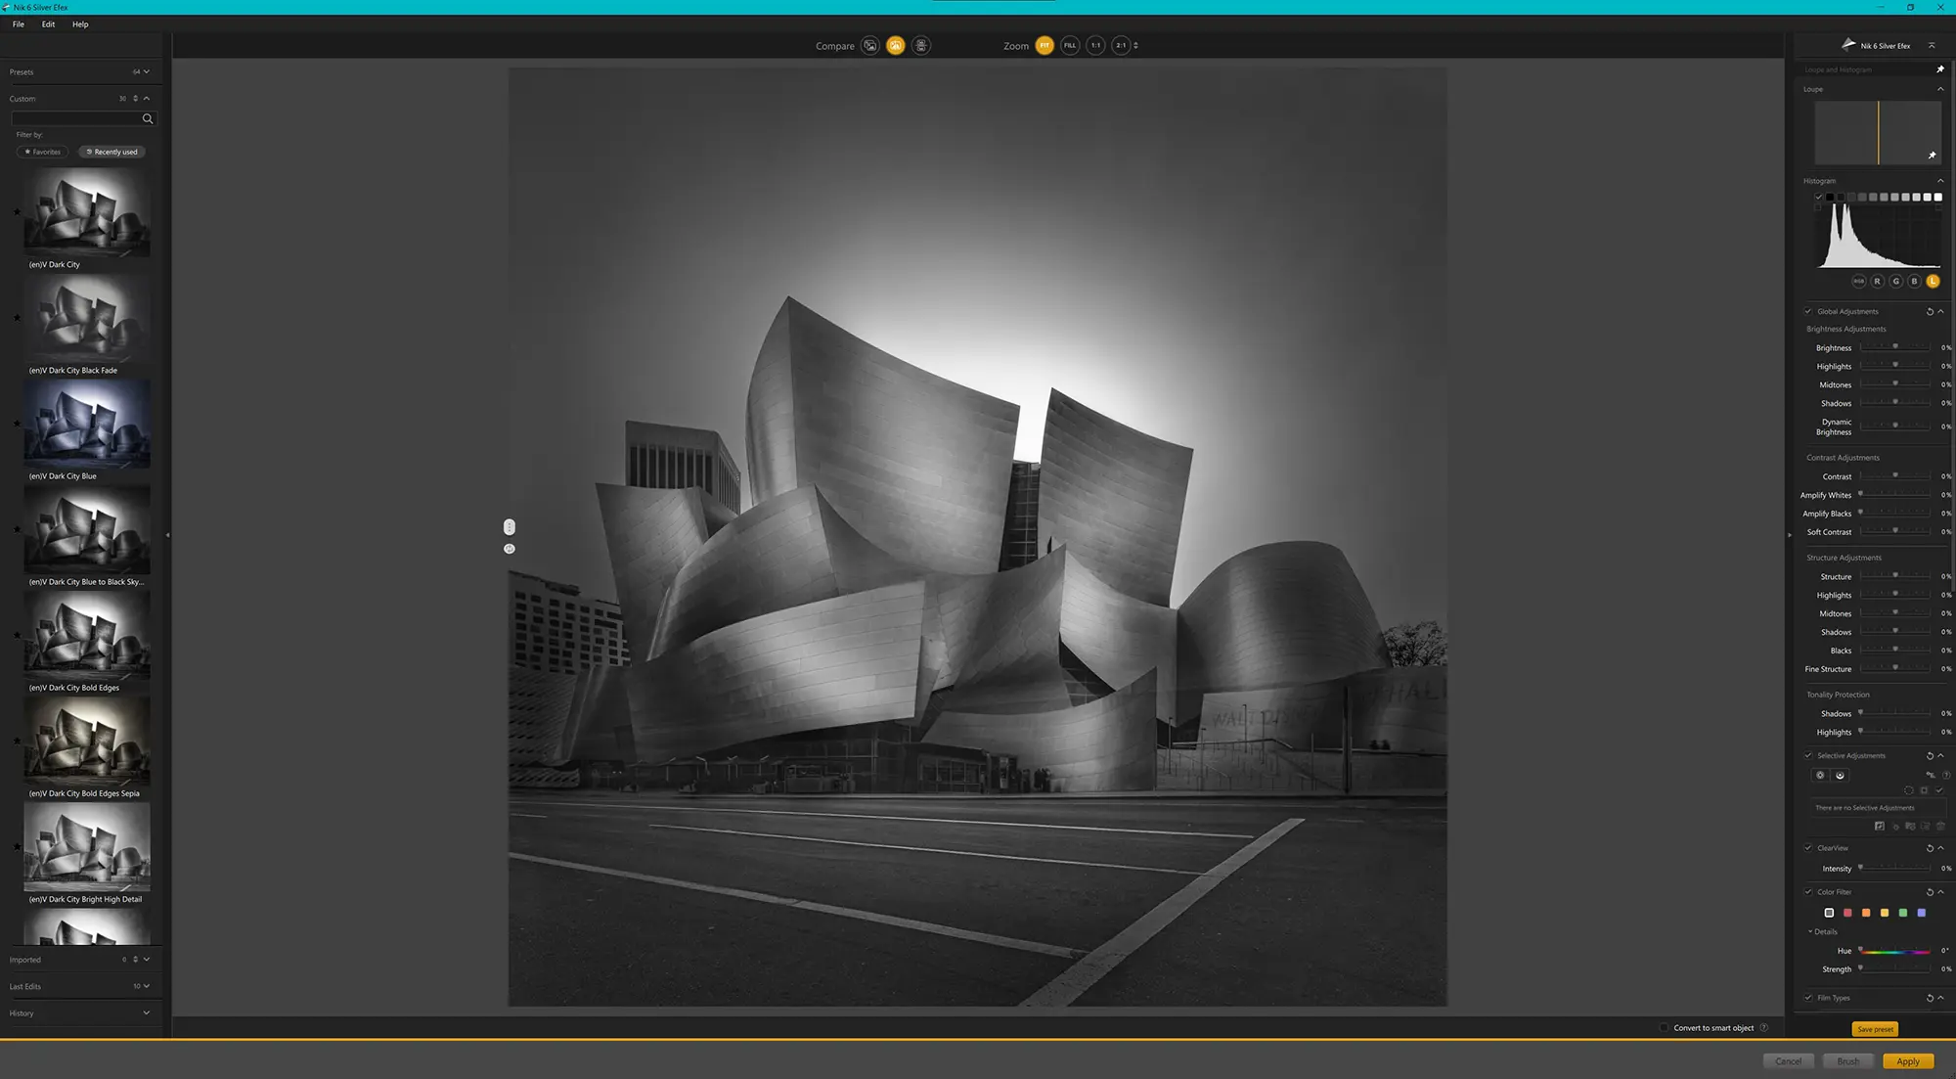
Task: Pin the Loupe and Histogram panel
Action: pos(1940,69)
